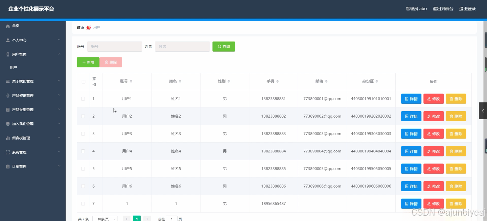487x221 pixels.
Task: Click the home icon in sidebar
Action: click(8, 26)
